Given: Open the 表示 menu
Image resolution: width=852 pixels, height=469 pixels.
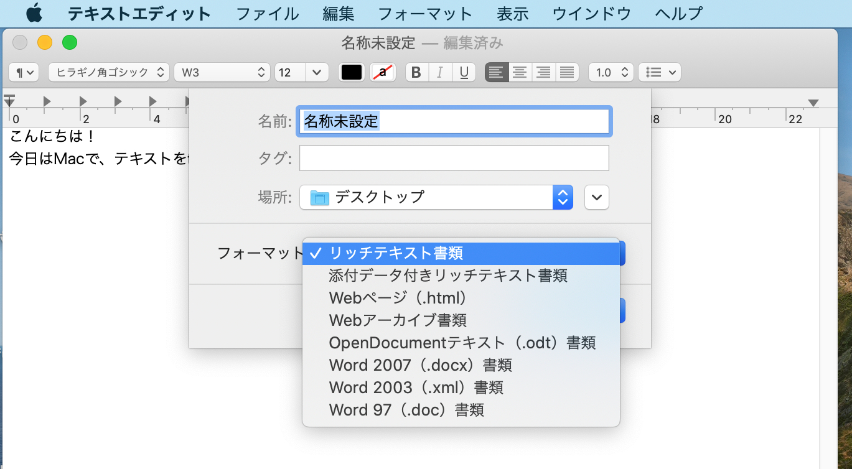Looking at the screenshot, I should (513, 13).
